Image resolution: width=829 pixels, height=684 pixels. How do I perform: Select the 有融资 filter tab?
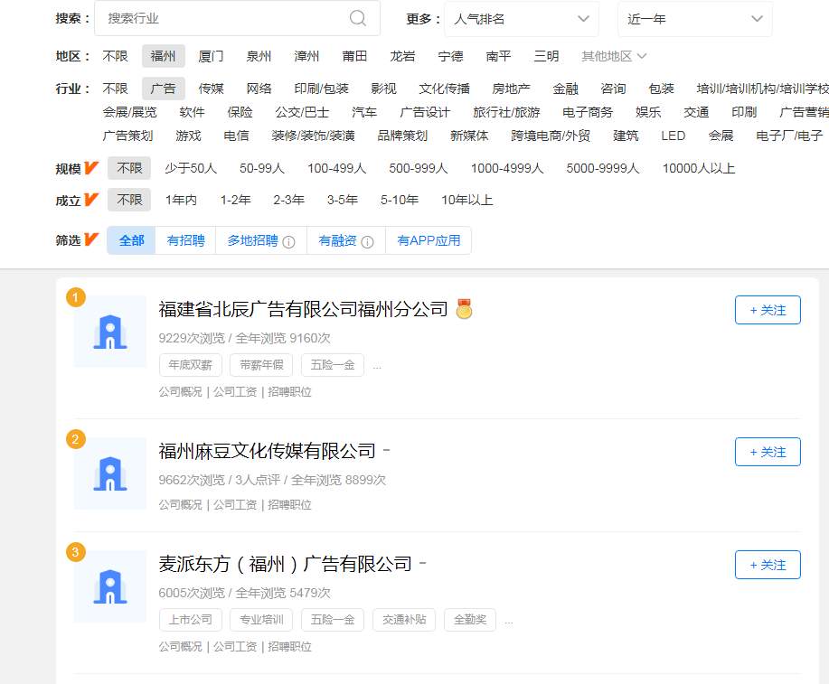coord(345,240)
